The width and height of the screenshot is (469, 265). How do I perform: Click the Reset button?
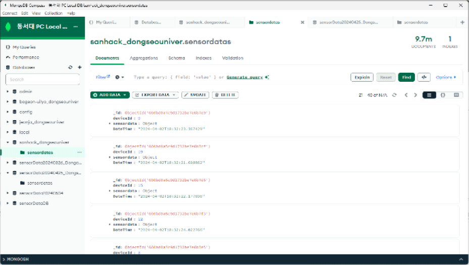(x=386, y=77)
